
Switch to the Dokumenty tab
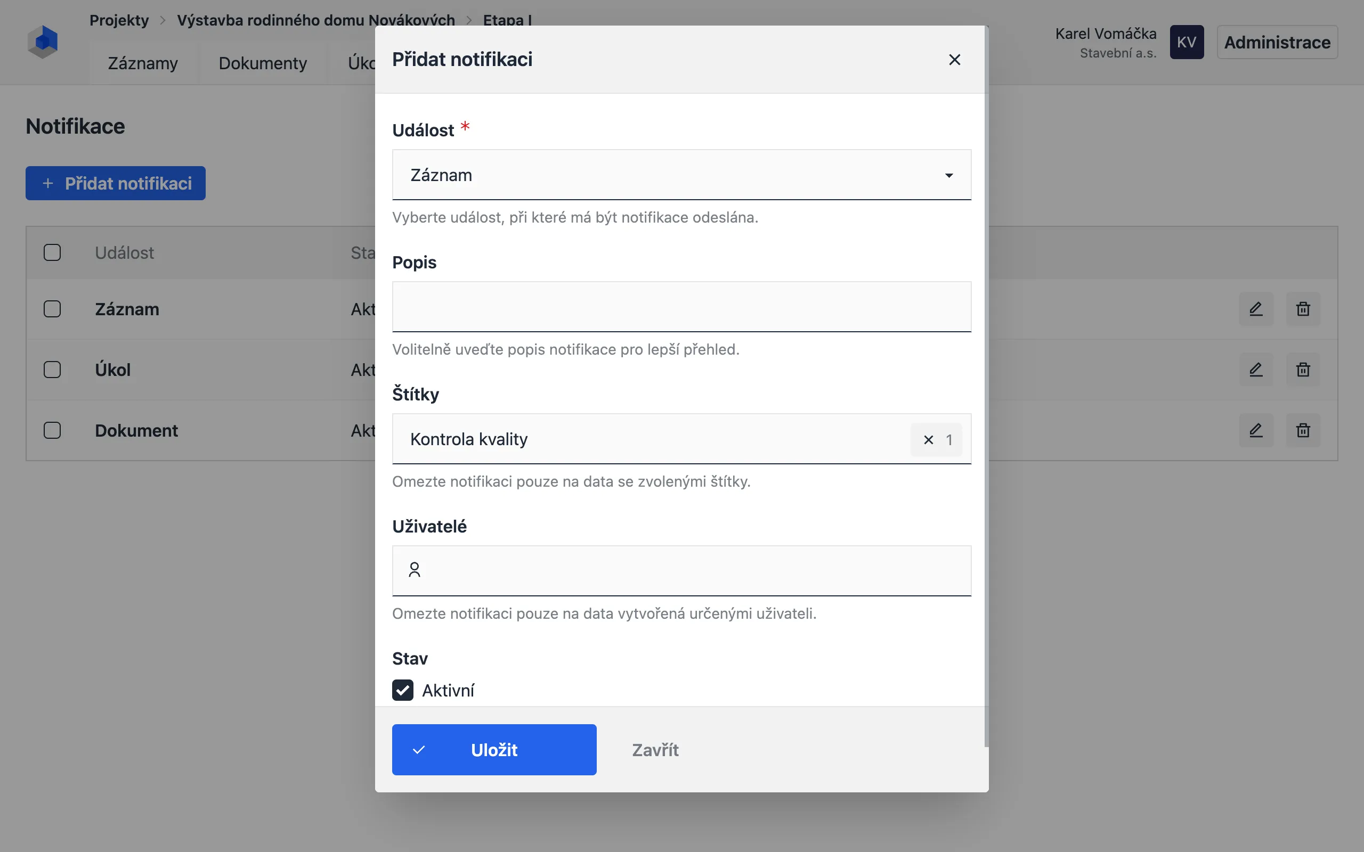click(x=263, y=63)
